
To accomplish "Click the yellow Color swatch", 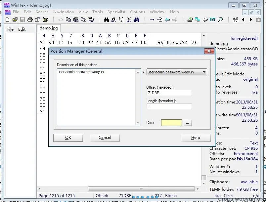I will click(171, 123).
